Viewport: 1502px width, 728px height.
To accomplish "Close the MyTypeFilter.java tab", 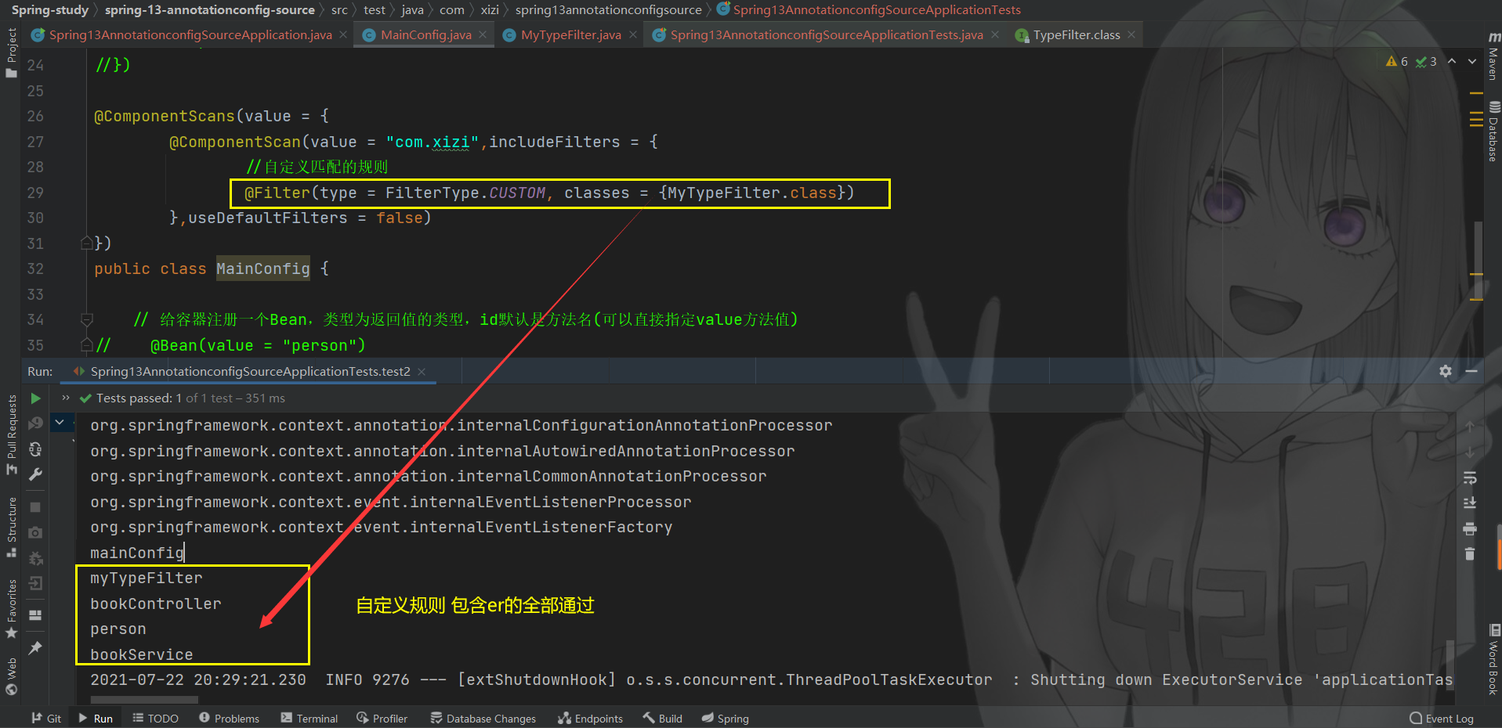I will coord(632,34).
